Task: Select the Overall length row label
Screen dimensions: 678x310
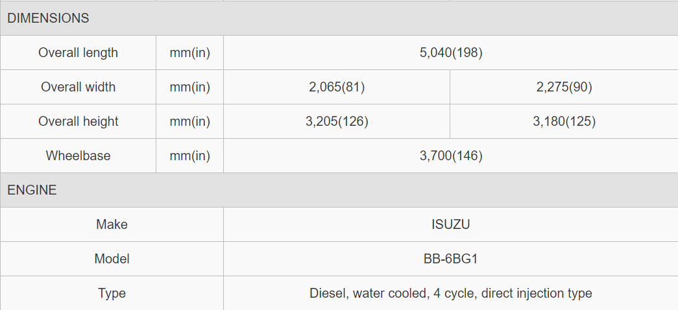Action: [79, 53]
